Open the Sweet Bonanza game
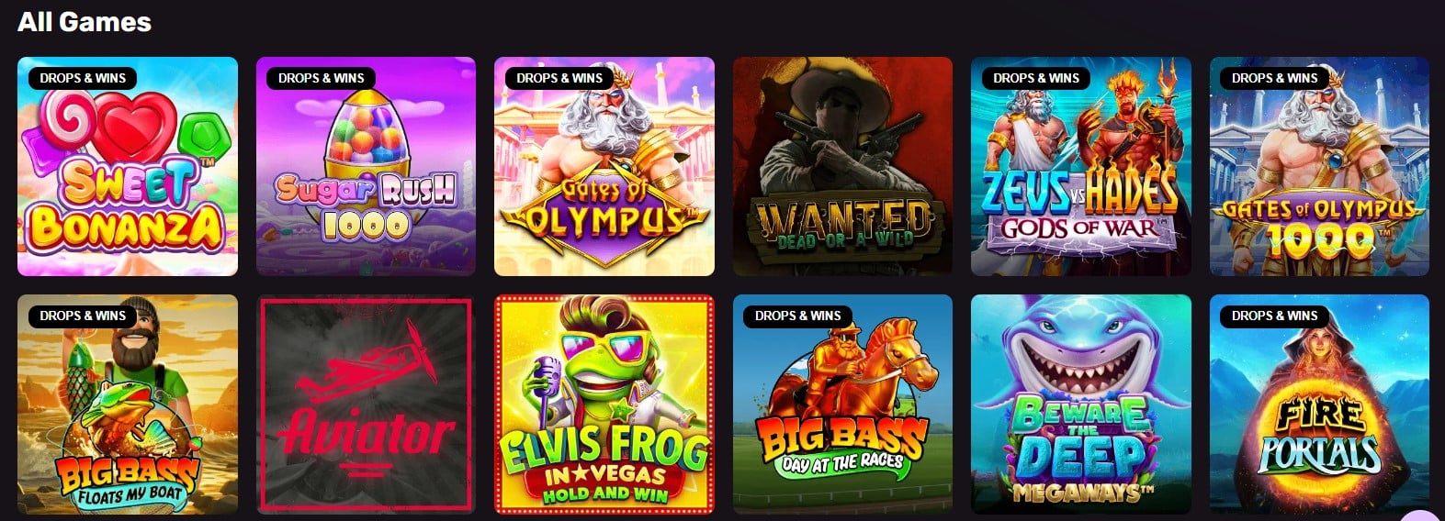1445x521 pixels. coord(128,166)
